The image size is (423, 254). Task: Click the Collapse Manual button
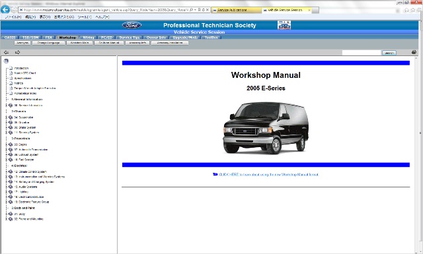coord(109,43)
